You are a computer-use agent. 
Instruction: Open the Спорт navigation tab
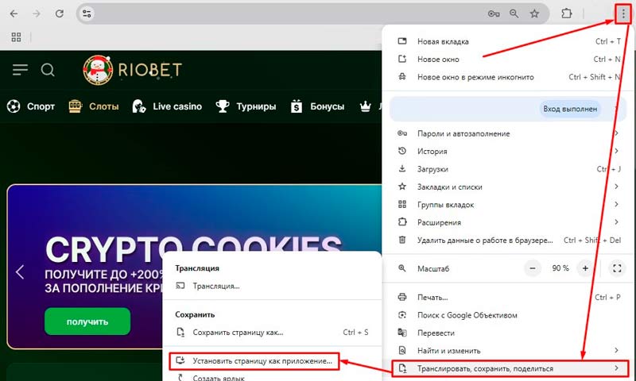click(x=31, y=106)
